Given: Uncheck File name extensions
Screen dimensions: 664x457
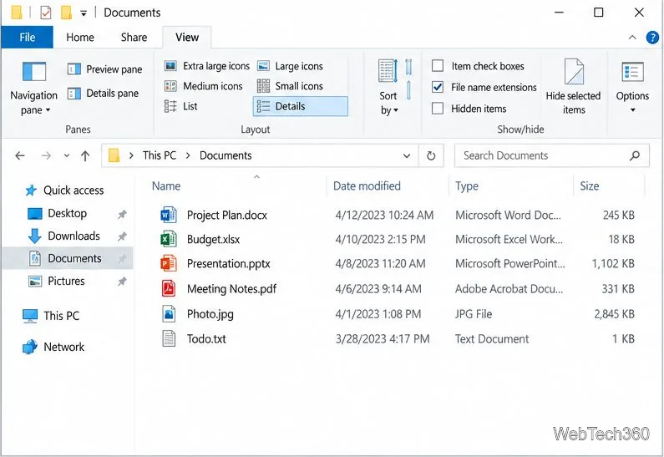Looking at the screenshot, I should [438, 87].
